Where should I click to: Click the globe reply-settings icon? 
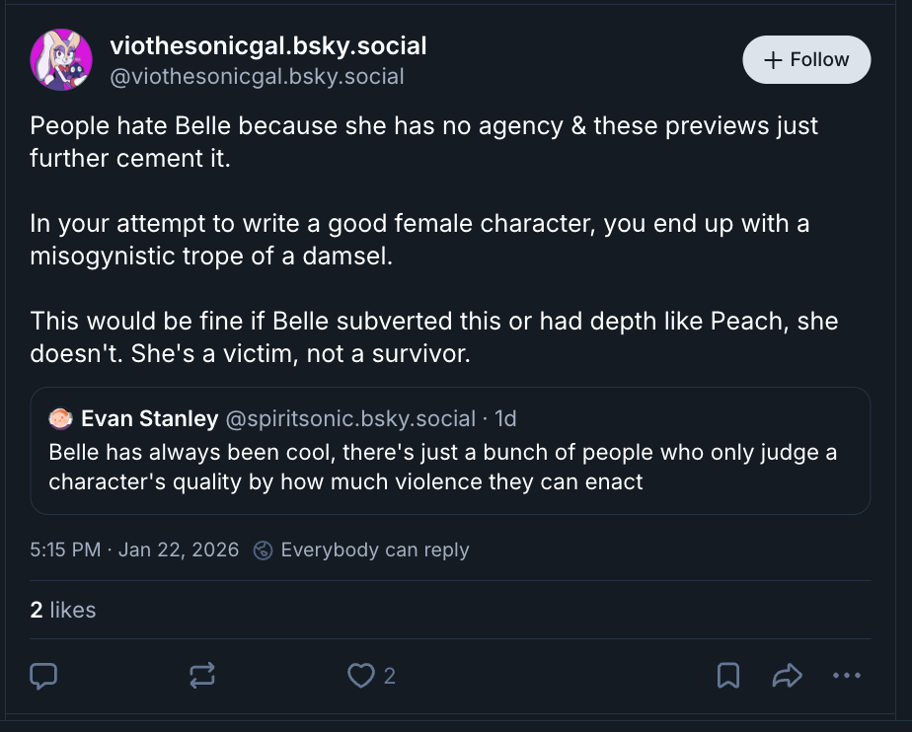(x=263, y=550)
